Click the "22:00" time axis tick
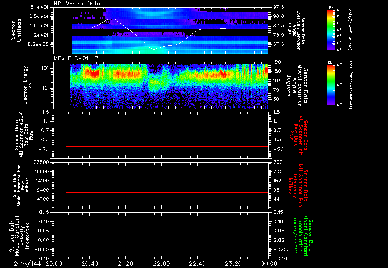 pos(161,263)
